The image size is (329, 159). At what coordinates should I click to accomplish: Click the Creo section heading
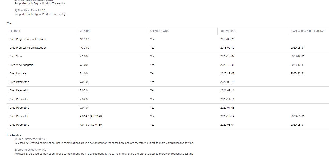(10, 23)
